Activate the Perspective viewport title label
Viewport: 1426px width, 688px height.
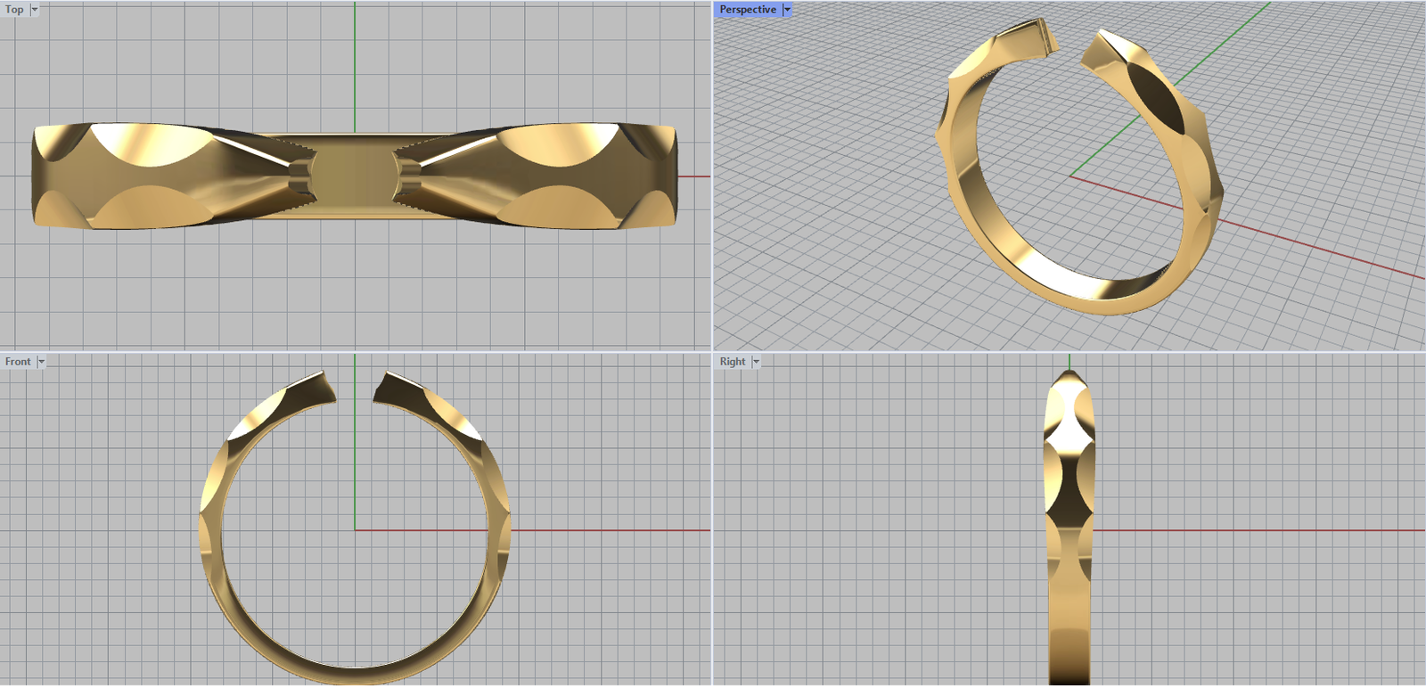coord(748,10)
